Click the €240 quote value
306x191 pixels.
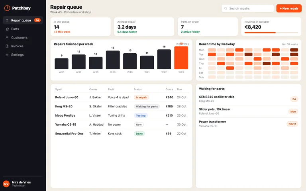[x=169, y=97]
